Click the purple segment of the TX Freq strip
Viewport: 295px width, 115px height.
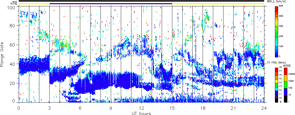pyautogui.click(x=111, y=3)
